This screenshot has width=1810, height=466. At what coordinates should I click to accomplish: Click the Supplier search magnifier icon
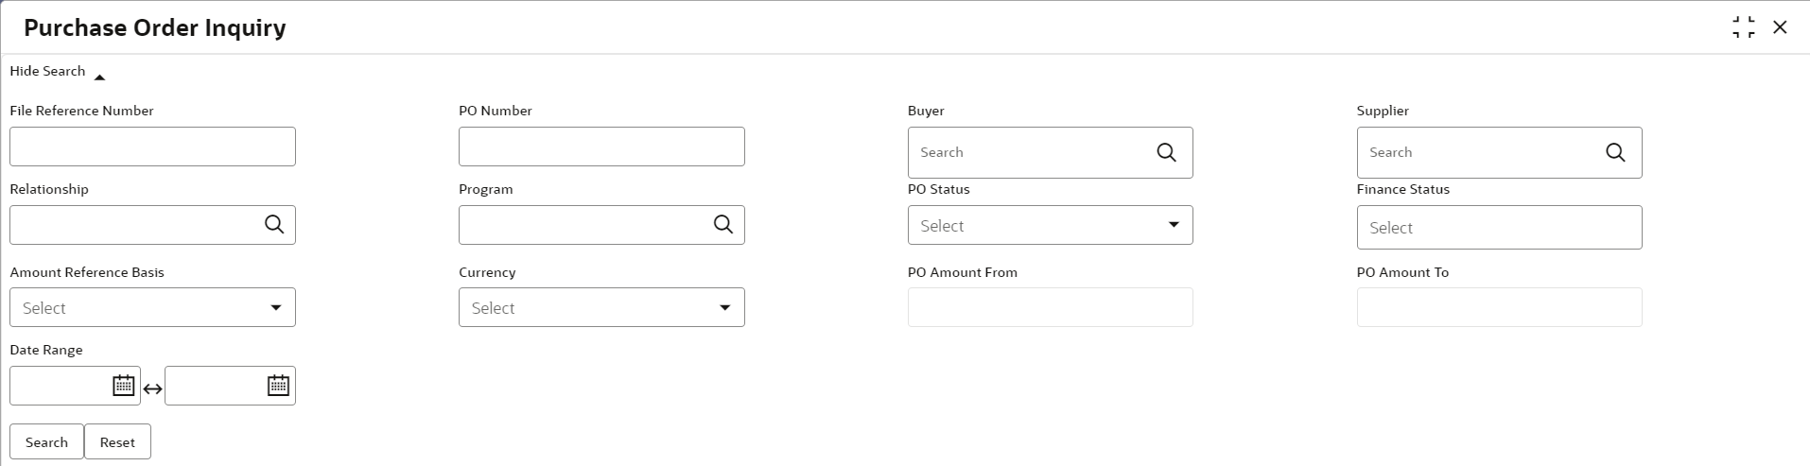click(x=1616, y=152)
